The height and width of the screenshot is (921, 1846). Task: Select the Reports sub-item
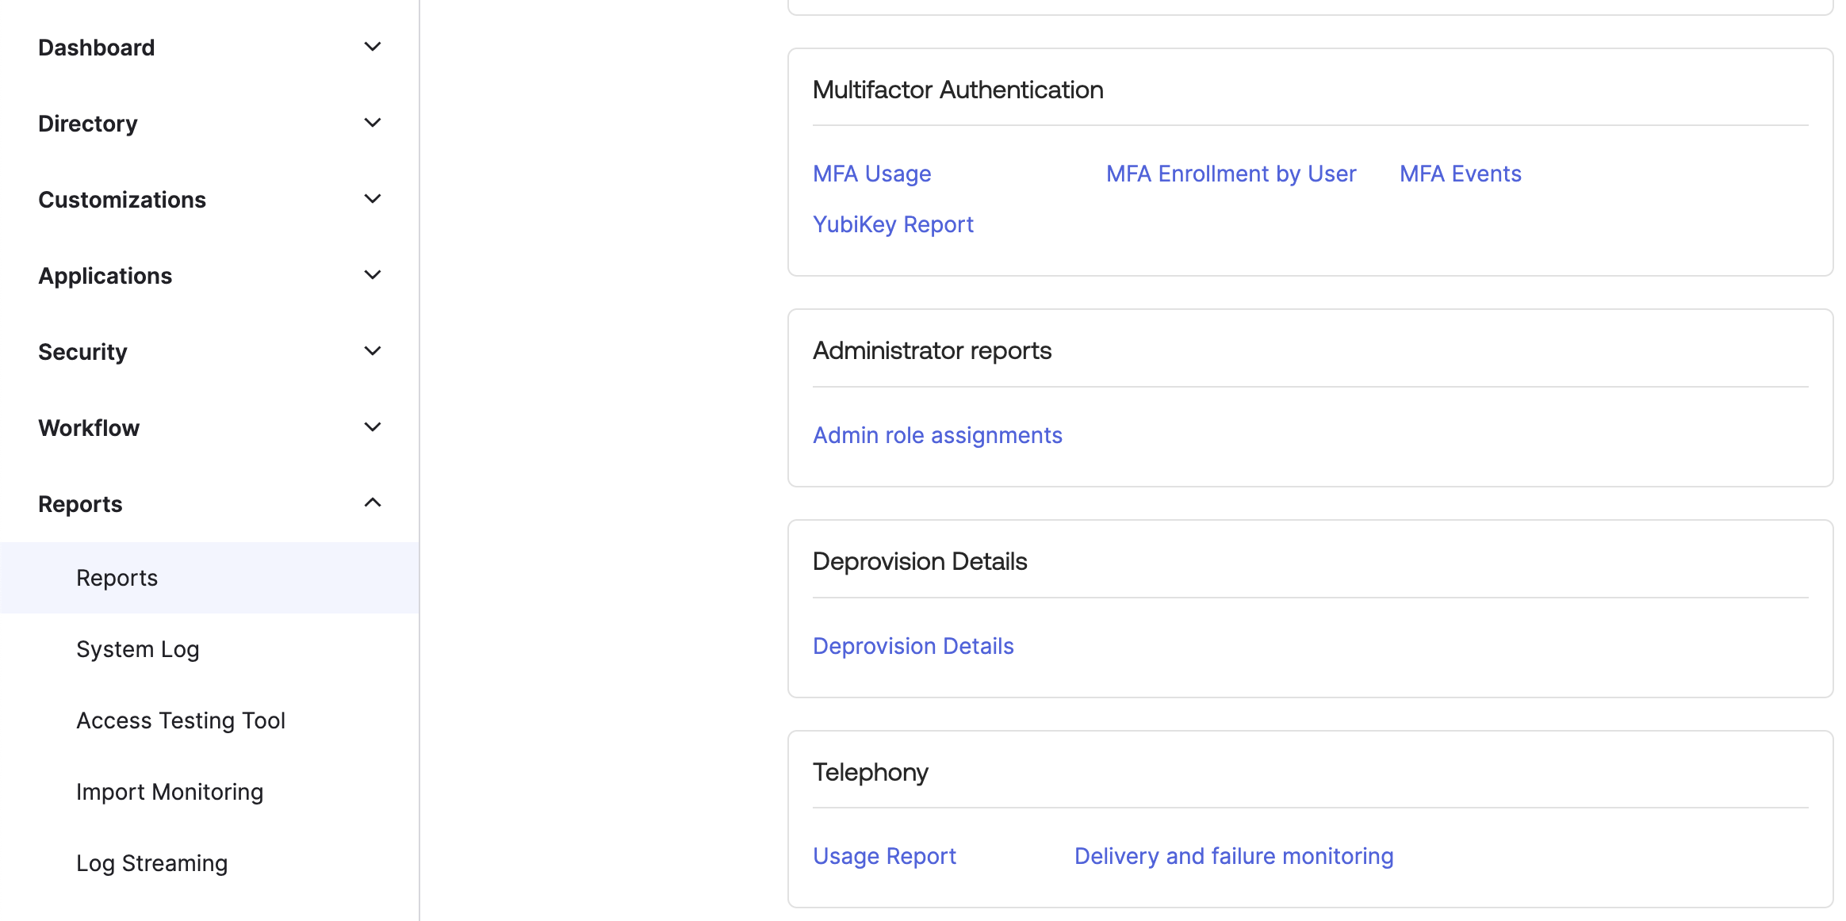click(x=117, y=577)
